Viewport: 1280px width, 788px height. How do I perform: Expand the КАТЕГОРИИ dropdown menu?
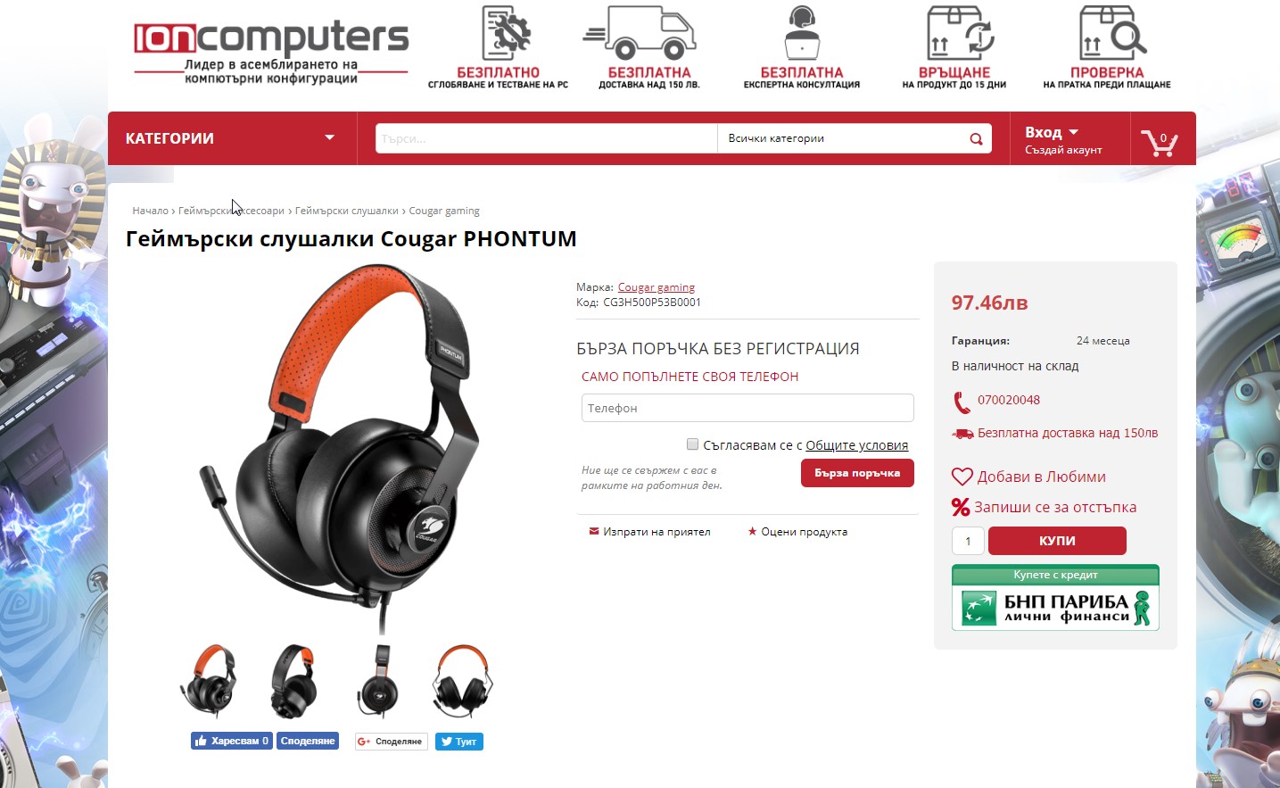[232, 138]
